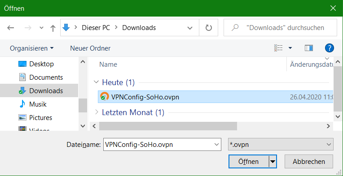Click file list scroll up arrow
The image size is (343, 176).
pyautogui.click(x=338, y=62)
